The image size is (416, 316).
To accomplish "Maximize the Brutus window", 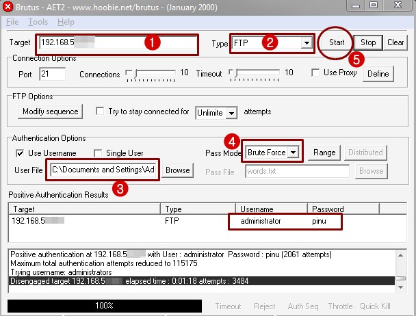I will [x=374, y=5].
